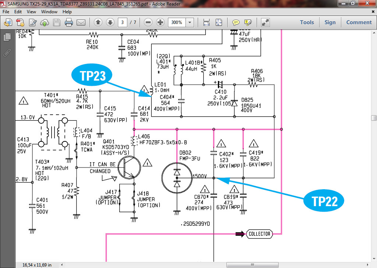This screenshot has height=268, width=377.
Task: Go to next page arrow
Action: click(110, 22)
